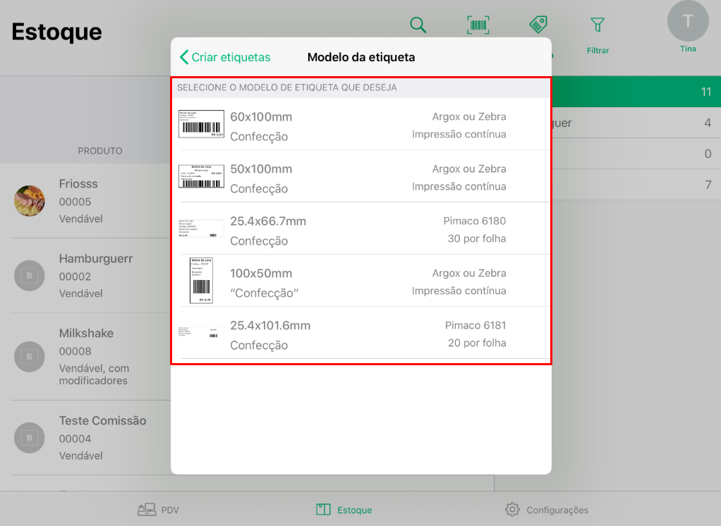Click the 25.4x101.6mm label preview thumbnail
The height and width of the screenshot is (526, 721).
(201, 333)
